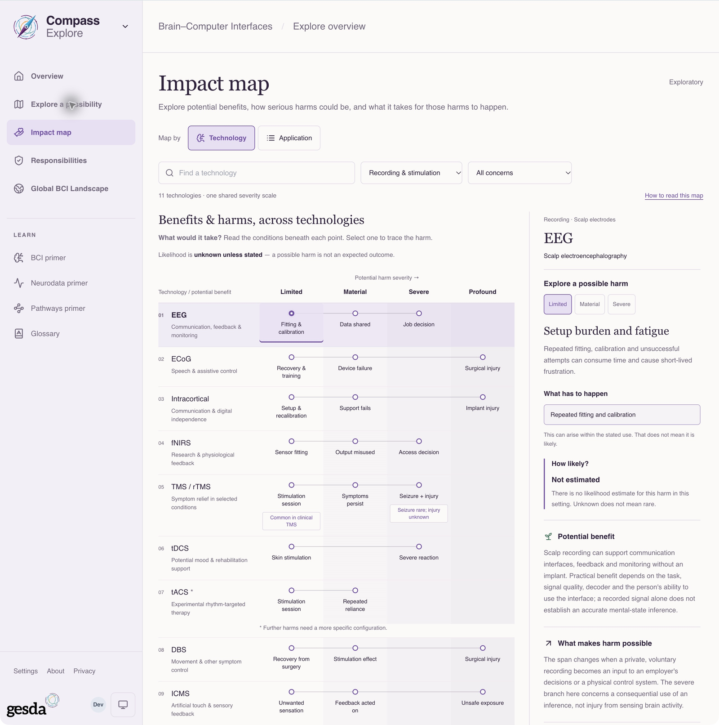Select the EEG Fitting & calibration point
The height and width of the screenshot is (725, 719).
pos(291,322)
